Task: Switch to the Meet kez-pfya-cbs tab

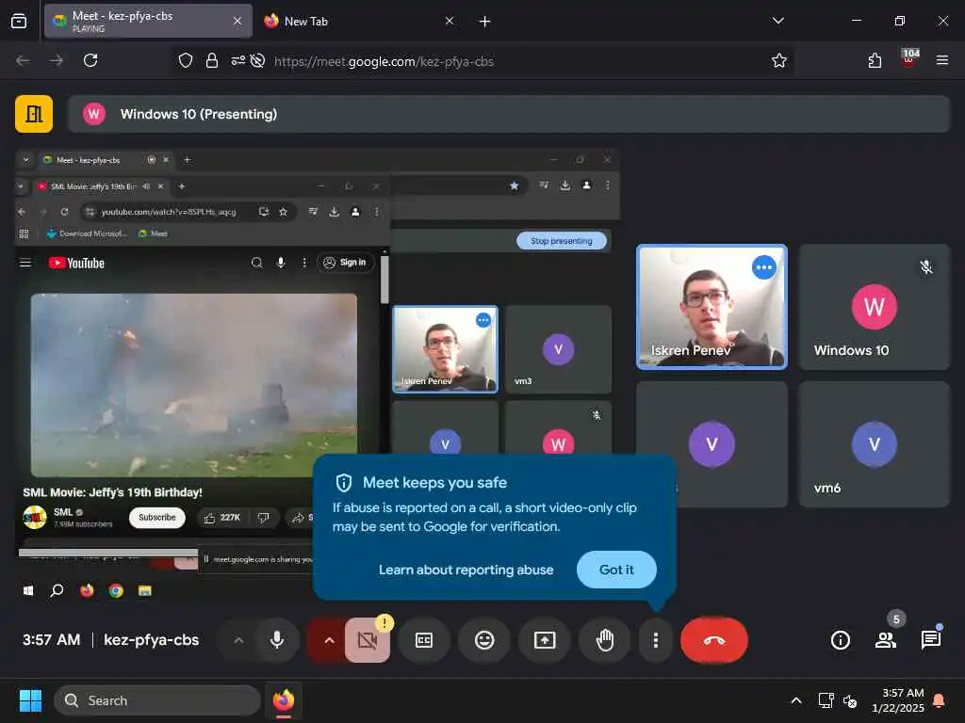Action: pyautogui.click(x=148, y=21)
